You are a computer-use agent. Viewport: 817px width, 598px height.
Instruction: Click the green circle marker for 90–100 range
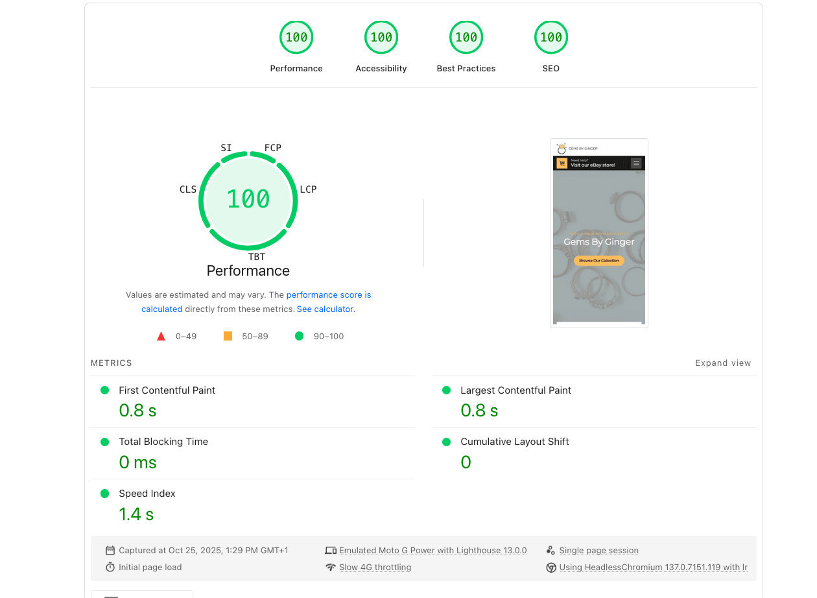tap(299, 336)
